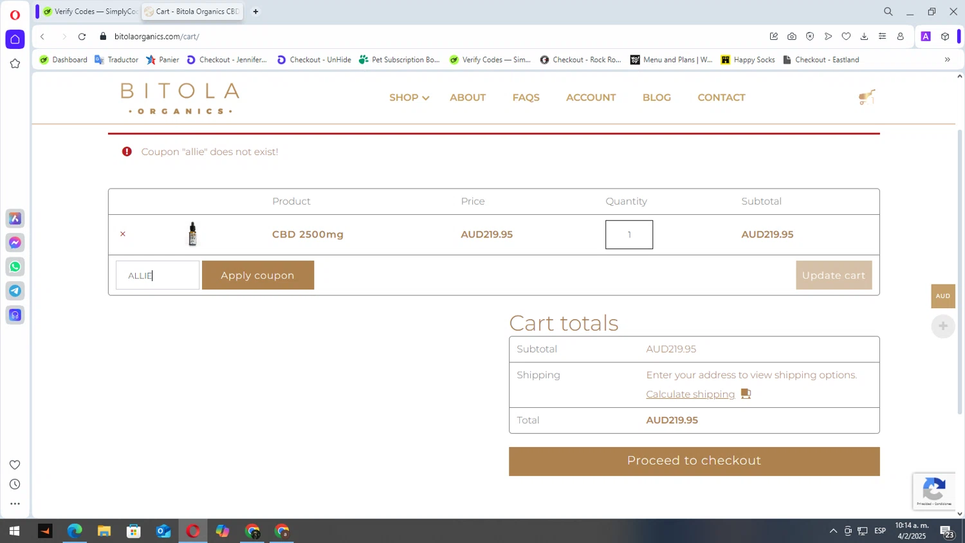
Task: Click the Bitola Organics logo
Action: click(x=180, y=98)
